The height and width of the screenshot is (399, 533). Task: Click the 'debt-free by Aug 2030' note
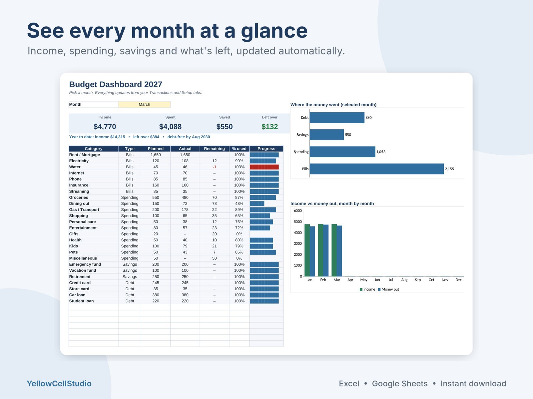tap(189, 137)
